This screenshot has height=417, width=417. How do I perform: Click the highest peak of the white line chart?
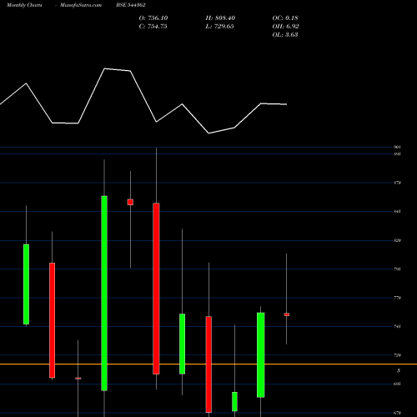[104, 68]
